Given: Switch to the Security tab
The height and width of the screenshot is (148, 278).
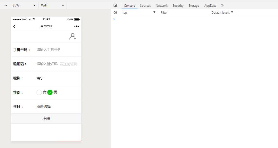Looking at the screenshot, I should click(x=178, y=6).
